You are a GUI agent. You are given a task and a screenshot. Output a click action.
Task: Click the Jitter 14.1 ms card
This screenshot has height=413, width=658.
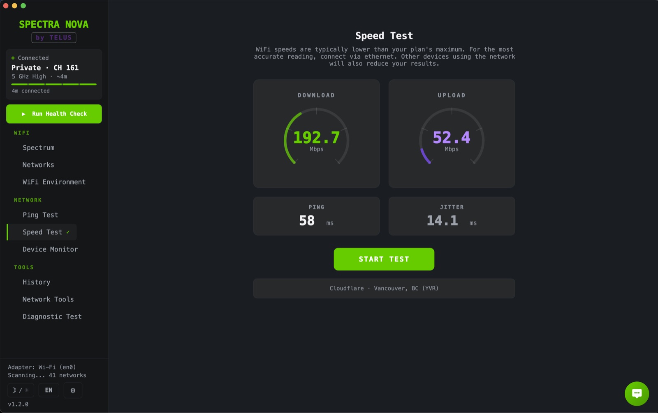click(452, 216)
